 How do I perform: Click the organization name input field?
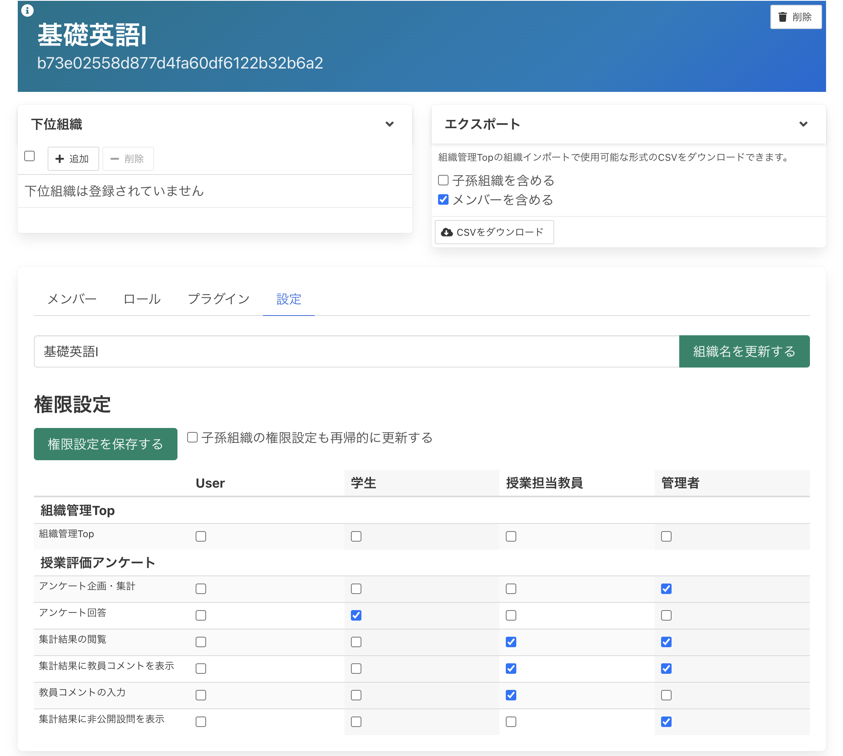356,351
